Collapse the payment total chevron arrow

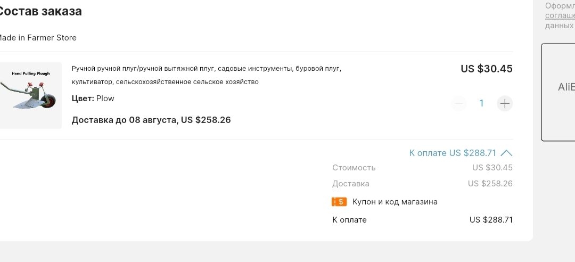(506, 153)
